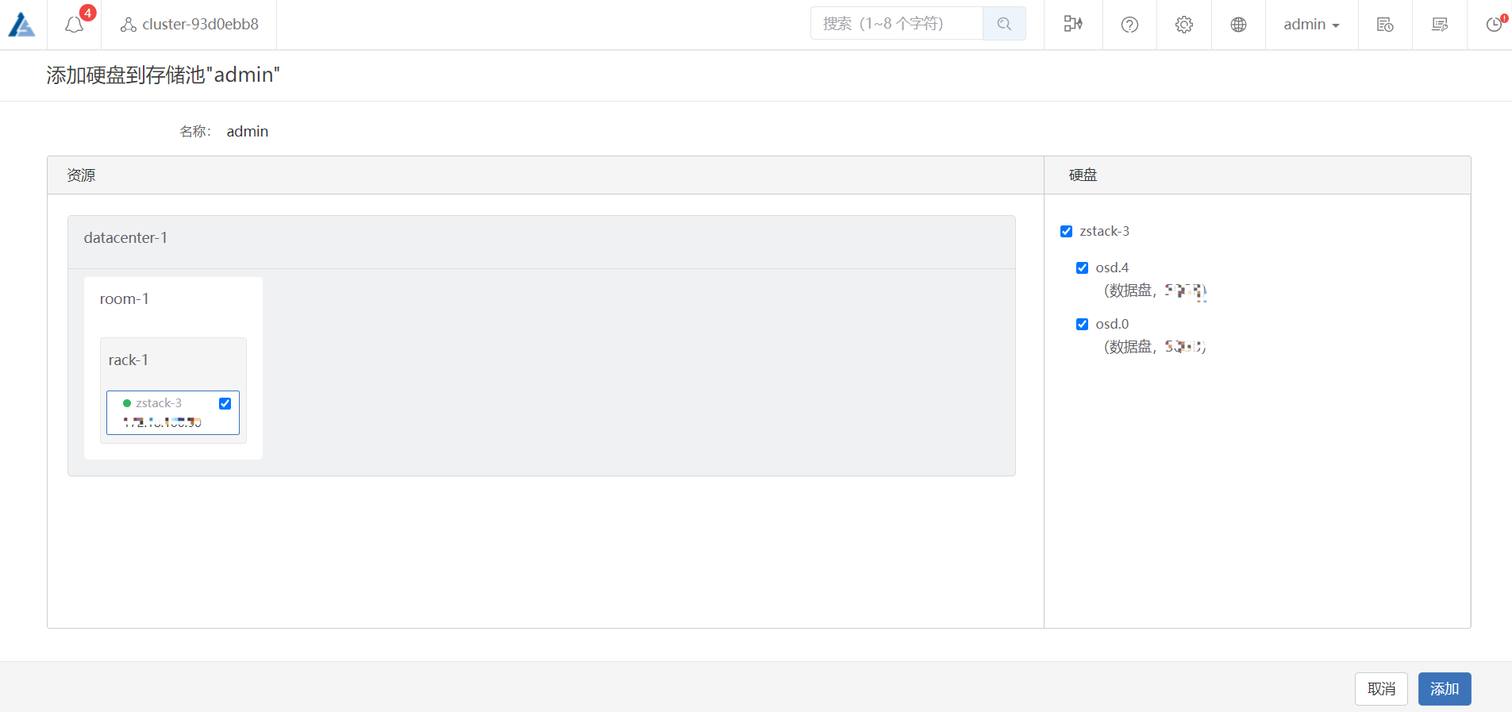Click the notification bell icon
Screen dimensions: 1512x712
coord(74,25)
